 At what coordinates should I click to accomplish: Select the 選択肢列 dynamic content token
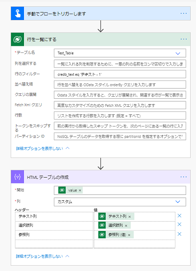[115, 225]
